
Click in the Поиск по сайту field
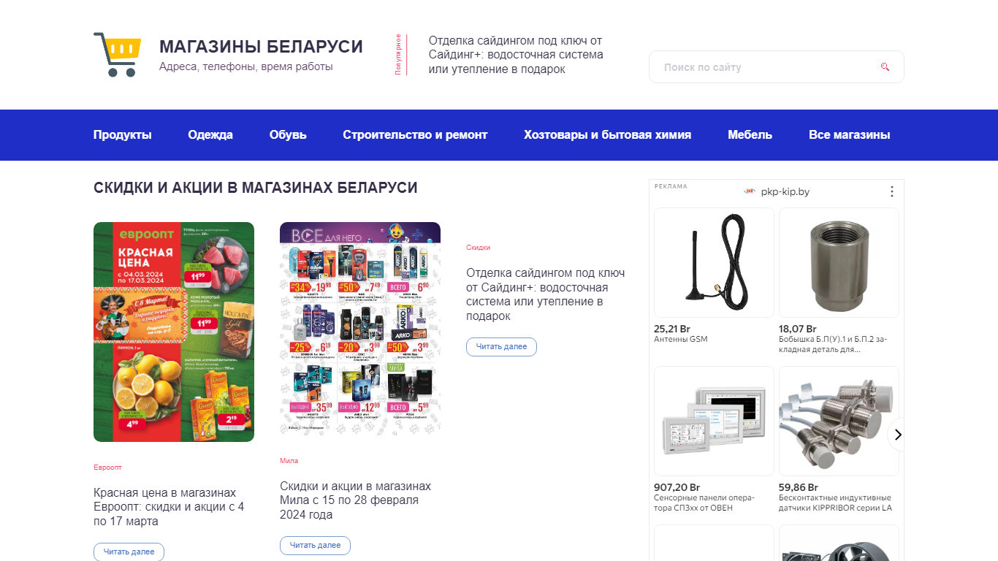click(777, 67)
